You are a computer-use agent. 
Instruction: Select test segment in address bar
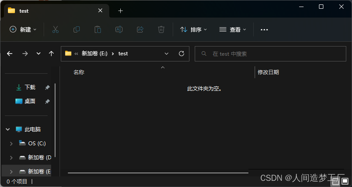click(x=123, y=54)
